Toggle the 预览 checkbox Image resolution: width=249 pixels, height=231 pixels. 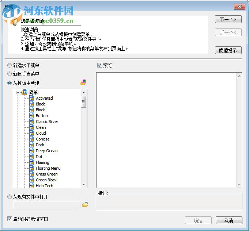coord(99,65)
